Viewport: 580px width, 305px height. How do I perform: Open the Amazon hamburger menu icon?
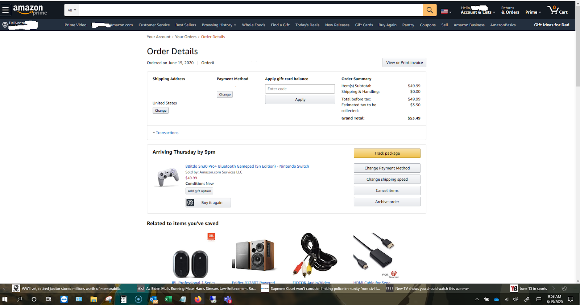5,10
